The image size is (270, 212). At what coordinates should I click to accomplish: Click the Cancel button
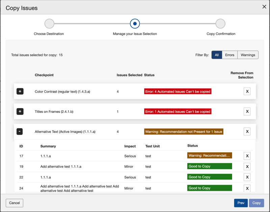[15, 203]
